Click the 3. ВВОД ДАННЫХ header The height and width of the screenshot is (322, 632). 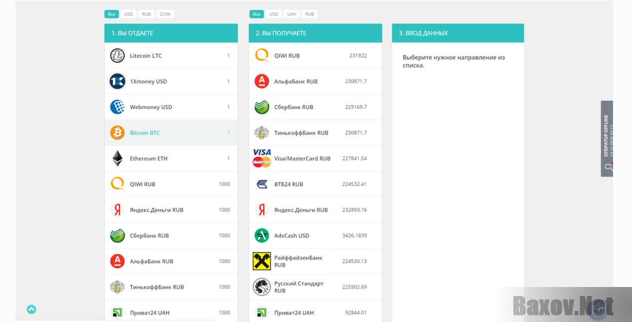458,33
